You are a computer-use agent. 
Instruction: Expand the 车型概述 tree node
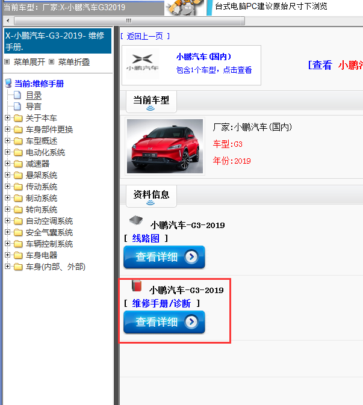pos(7,140)
